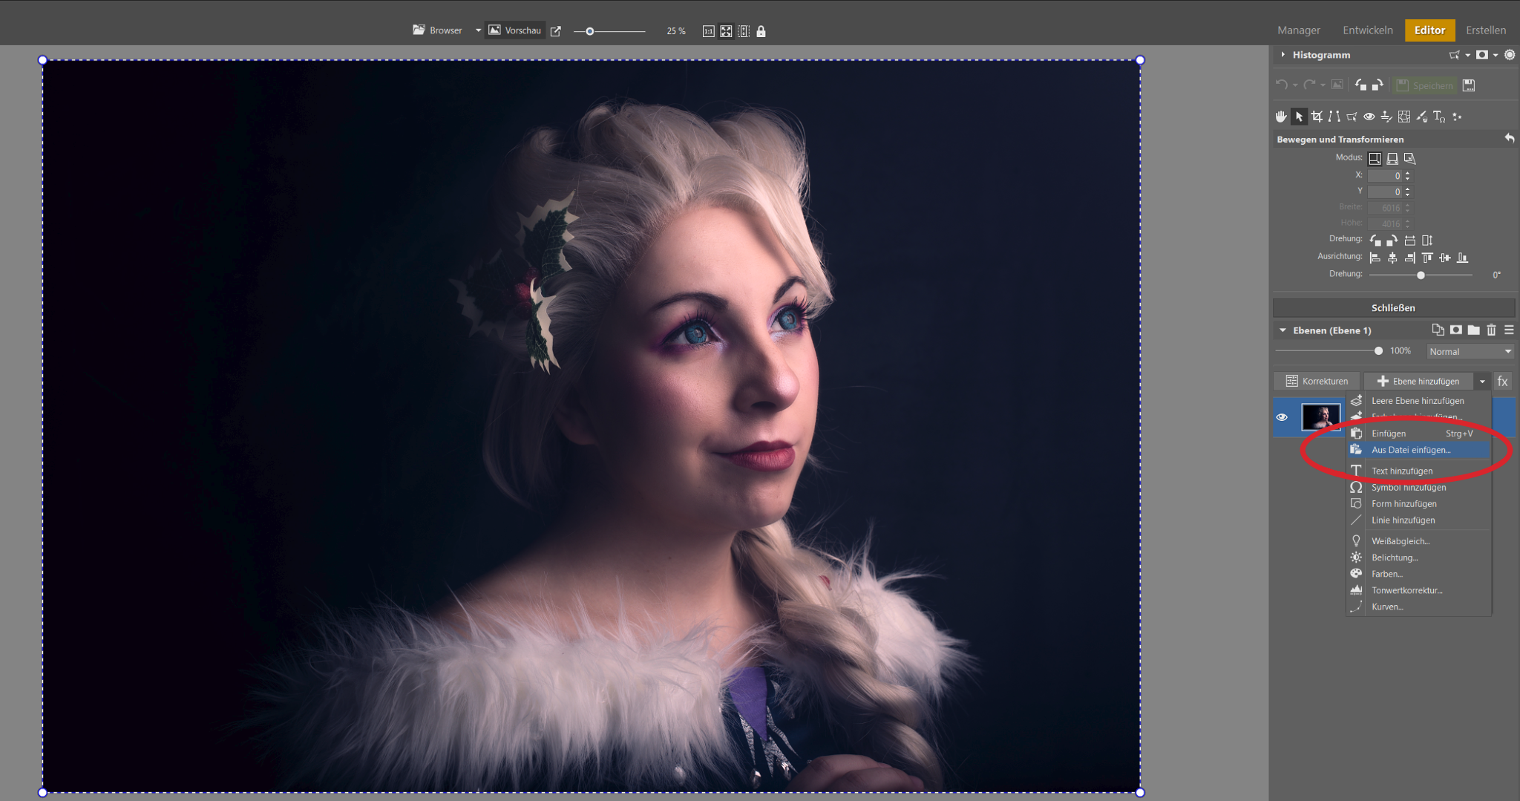Viewport: 1520px width, 801px height.
Task: Choose Weißabgleich menu item
Action: pyautogui.click(x=1419, y=541)
